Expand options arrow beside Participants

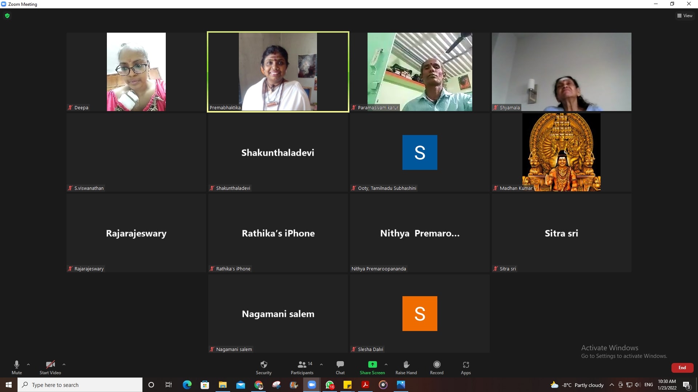click(x=321, y=364)
